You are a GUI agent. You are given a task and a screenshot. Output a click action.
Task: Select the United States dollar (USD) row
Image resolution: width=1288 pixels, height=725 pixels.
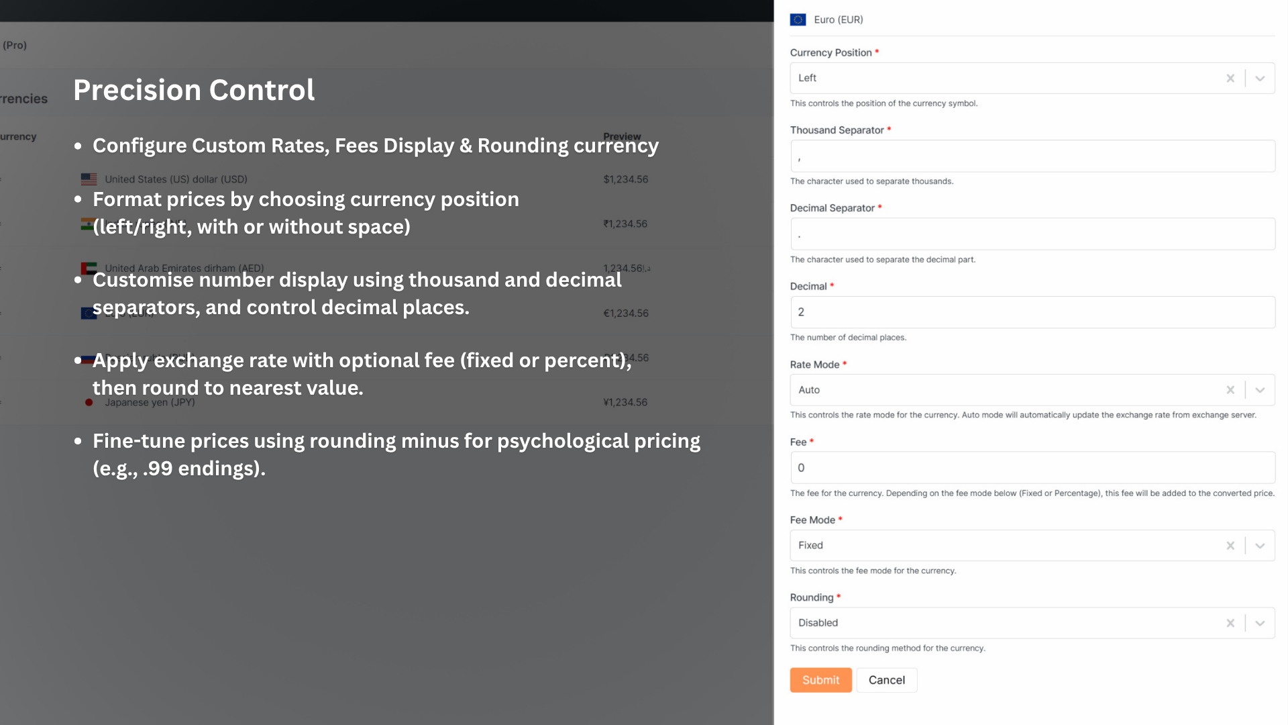176,179
